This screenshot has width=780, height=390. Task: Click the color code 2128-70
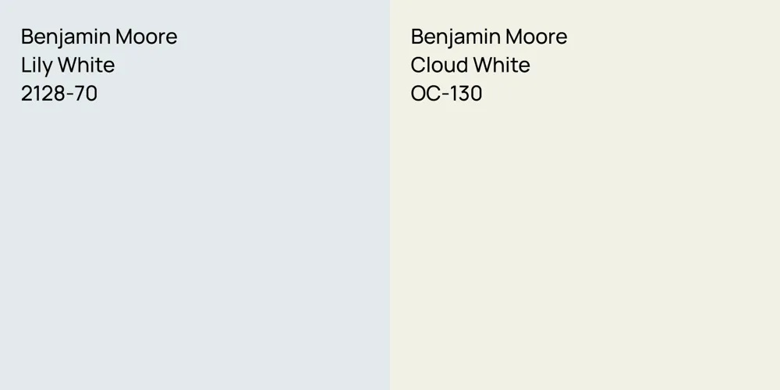59,94
